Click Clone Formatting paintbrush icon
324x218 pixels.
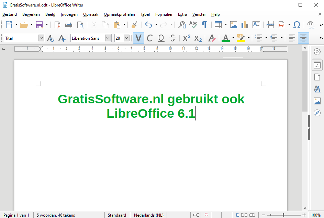(x=134, y=25)
